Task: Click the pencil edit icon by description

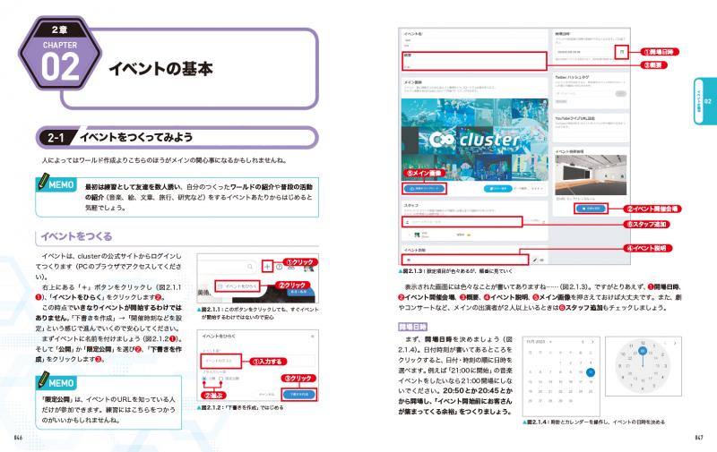Action: [x=534, y=260]
